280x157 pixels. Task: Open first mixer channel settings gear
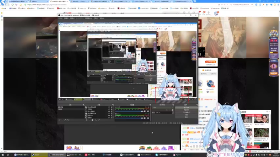(x=148, y=111)
